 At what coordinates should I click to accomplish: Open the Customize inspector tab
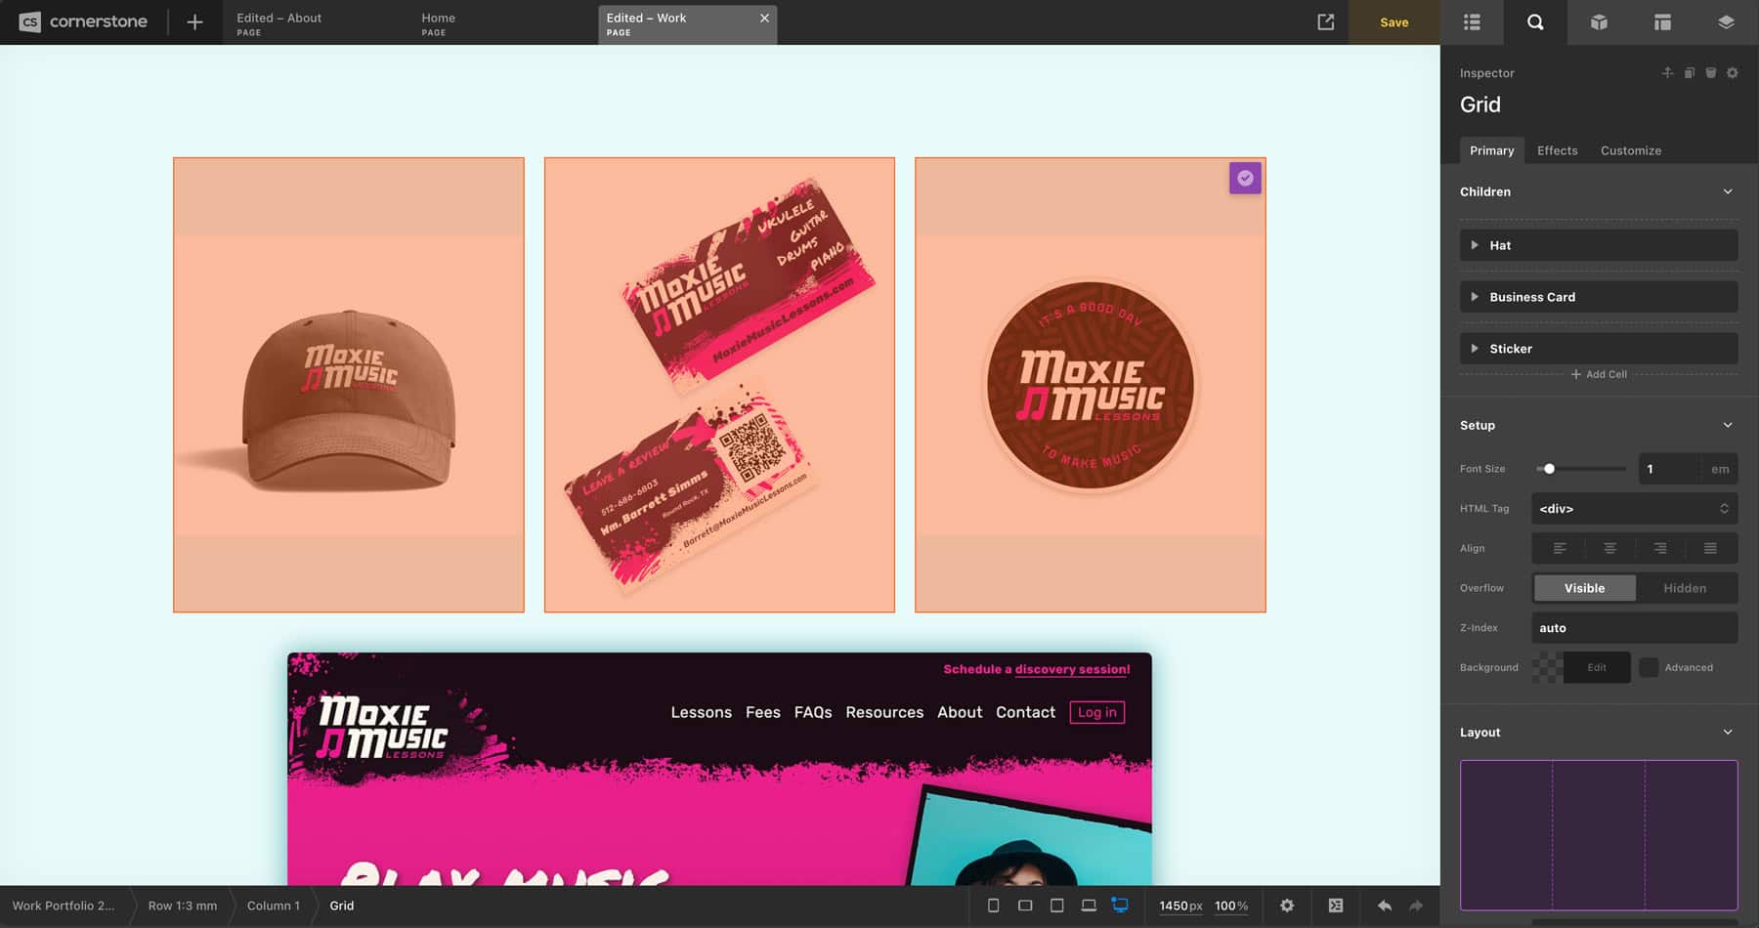(x=1631, y=150)
